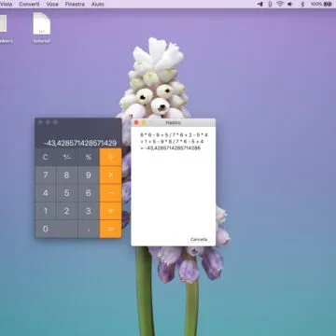Open the Vista menu
Screen dimensions: 336x336
point(6,4)
